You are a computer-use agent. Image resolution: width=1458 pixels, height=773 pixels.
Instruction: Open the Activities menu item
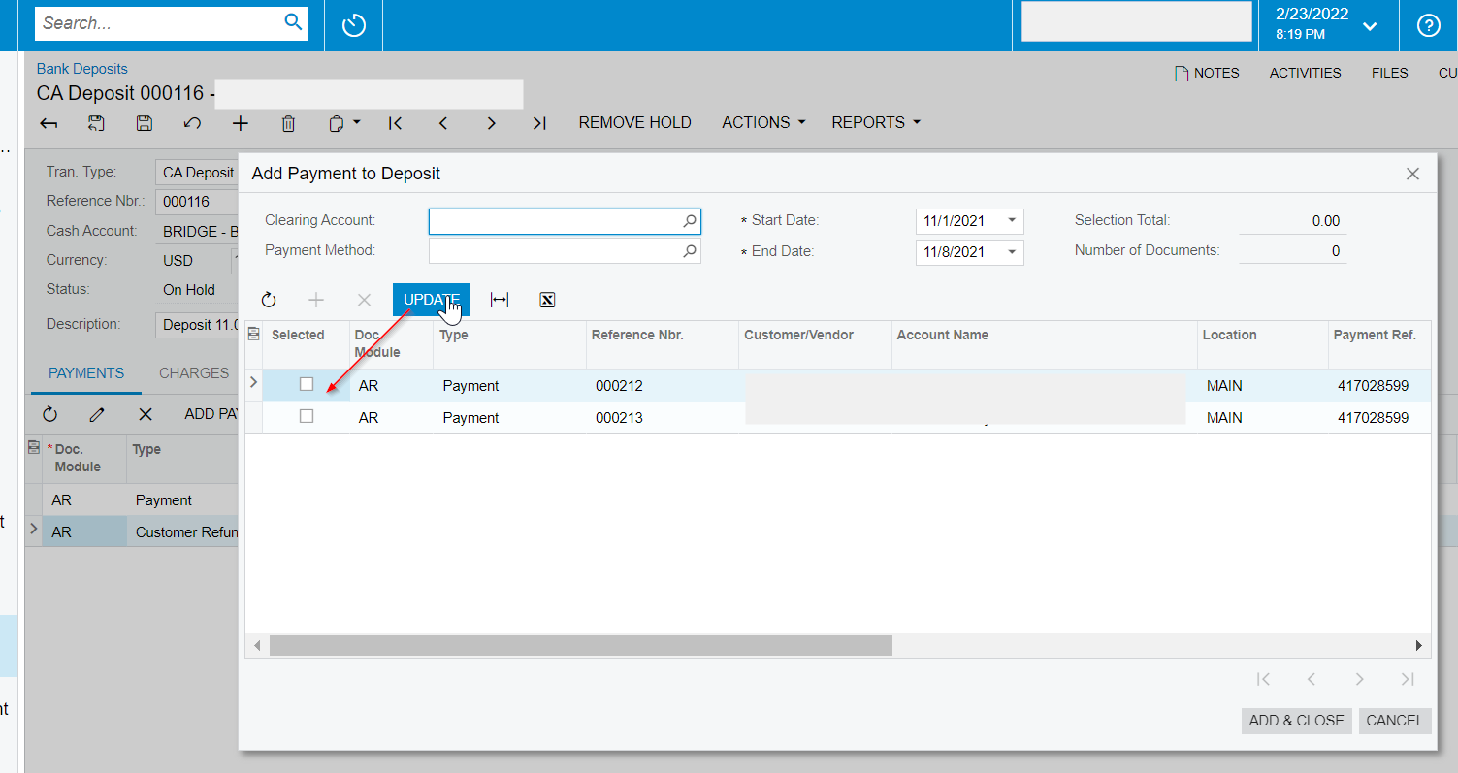[1305, 73]
